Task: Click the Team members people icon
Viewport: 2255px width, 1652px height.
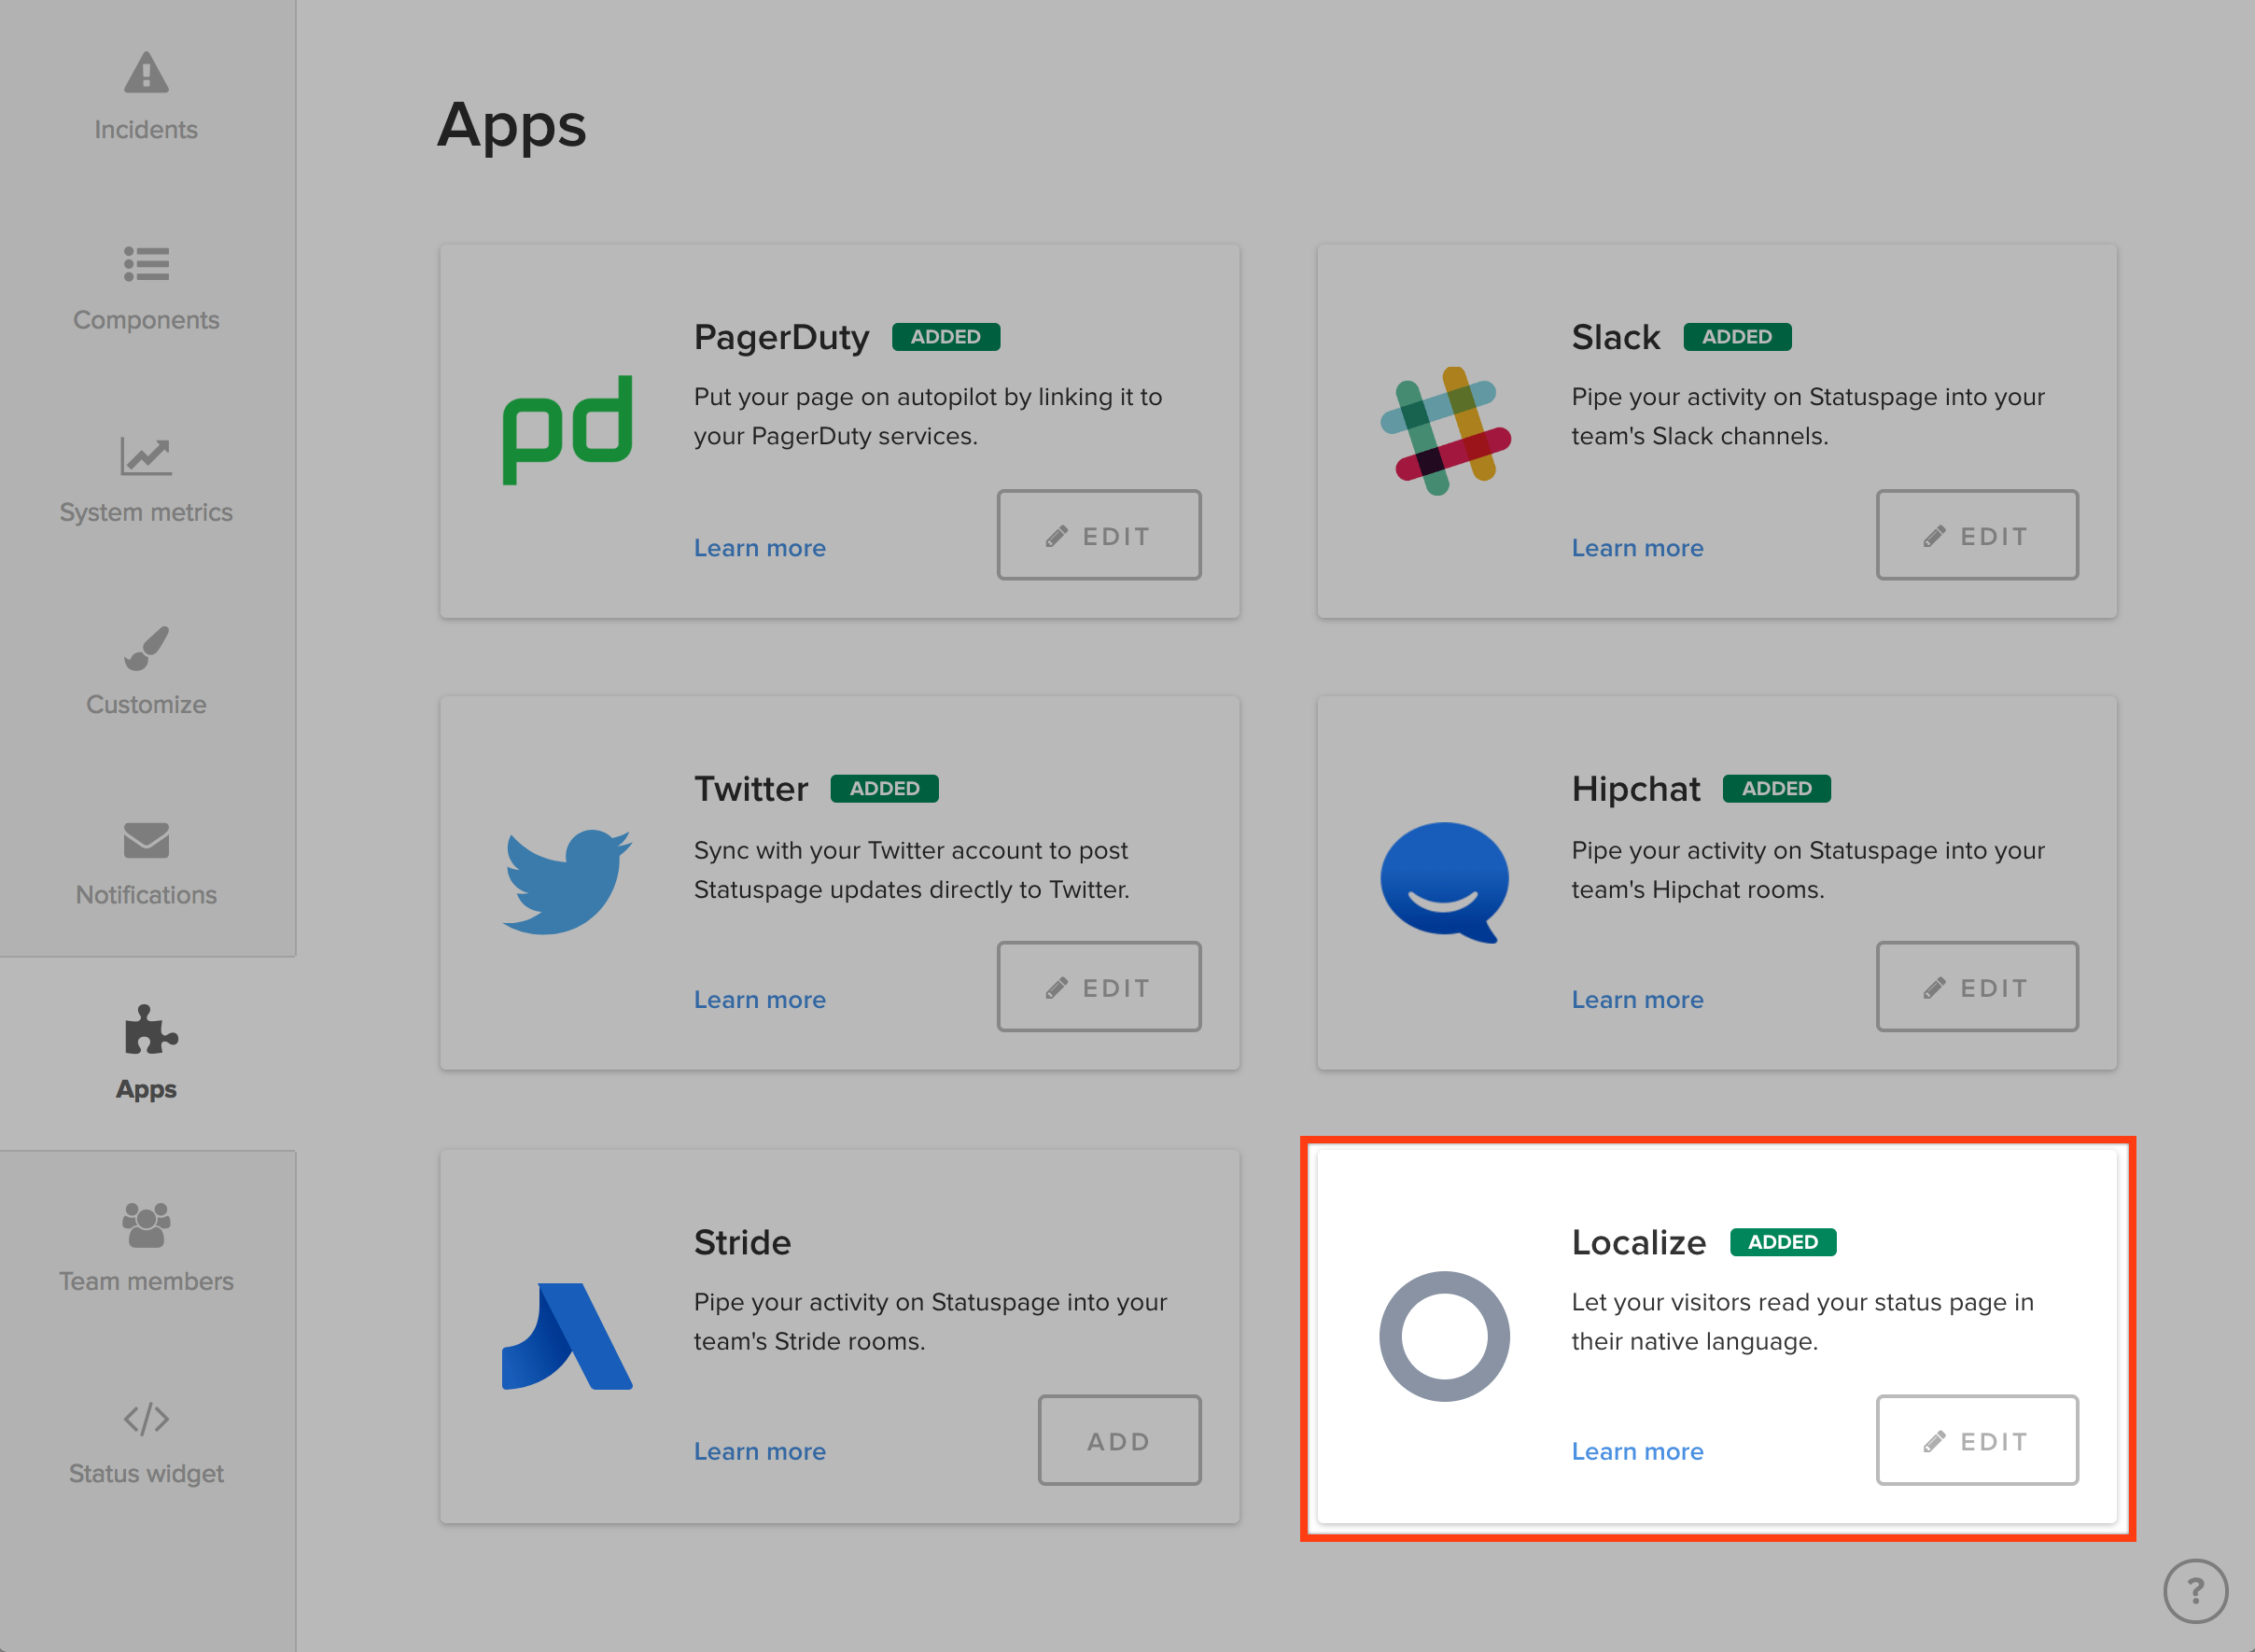Action: pos(146,1225)
